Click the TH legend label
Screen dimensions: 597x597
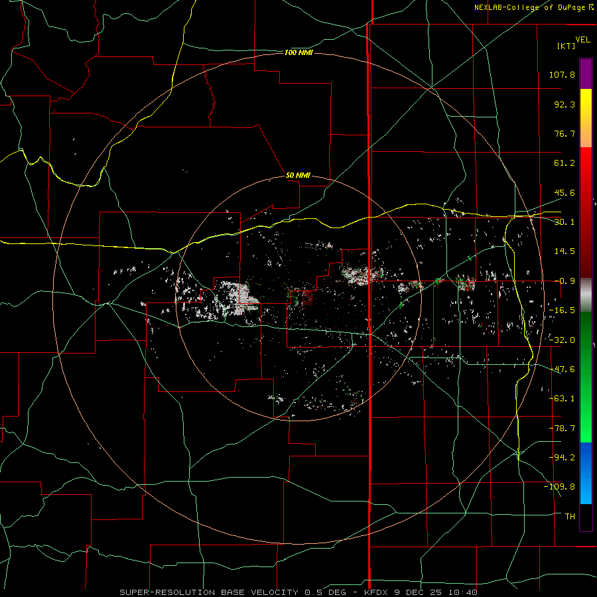(x=570, y=517)
